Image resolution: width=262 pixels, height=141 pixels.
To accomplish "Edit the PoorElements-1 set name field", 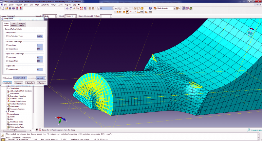I will tap(20, 78).
